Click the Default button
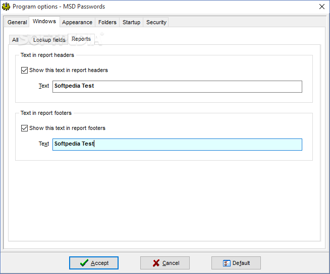 [236, 263]
